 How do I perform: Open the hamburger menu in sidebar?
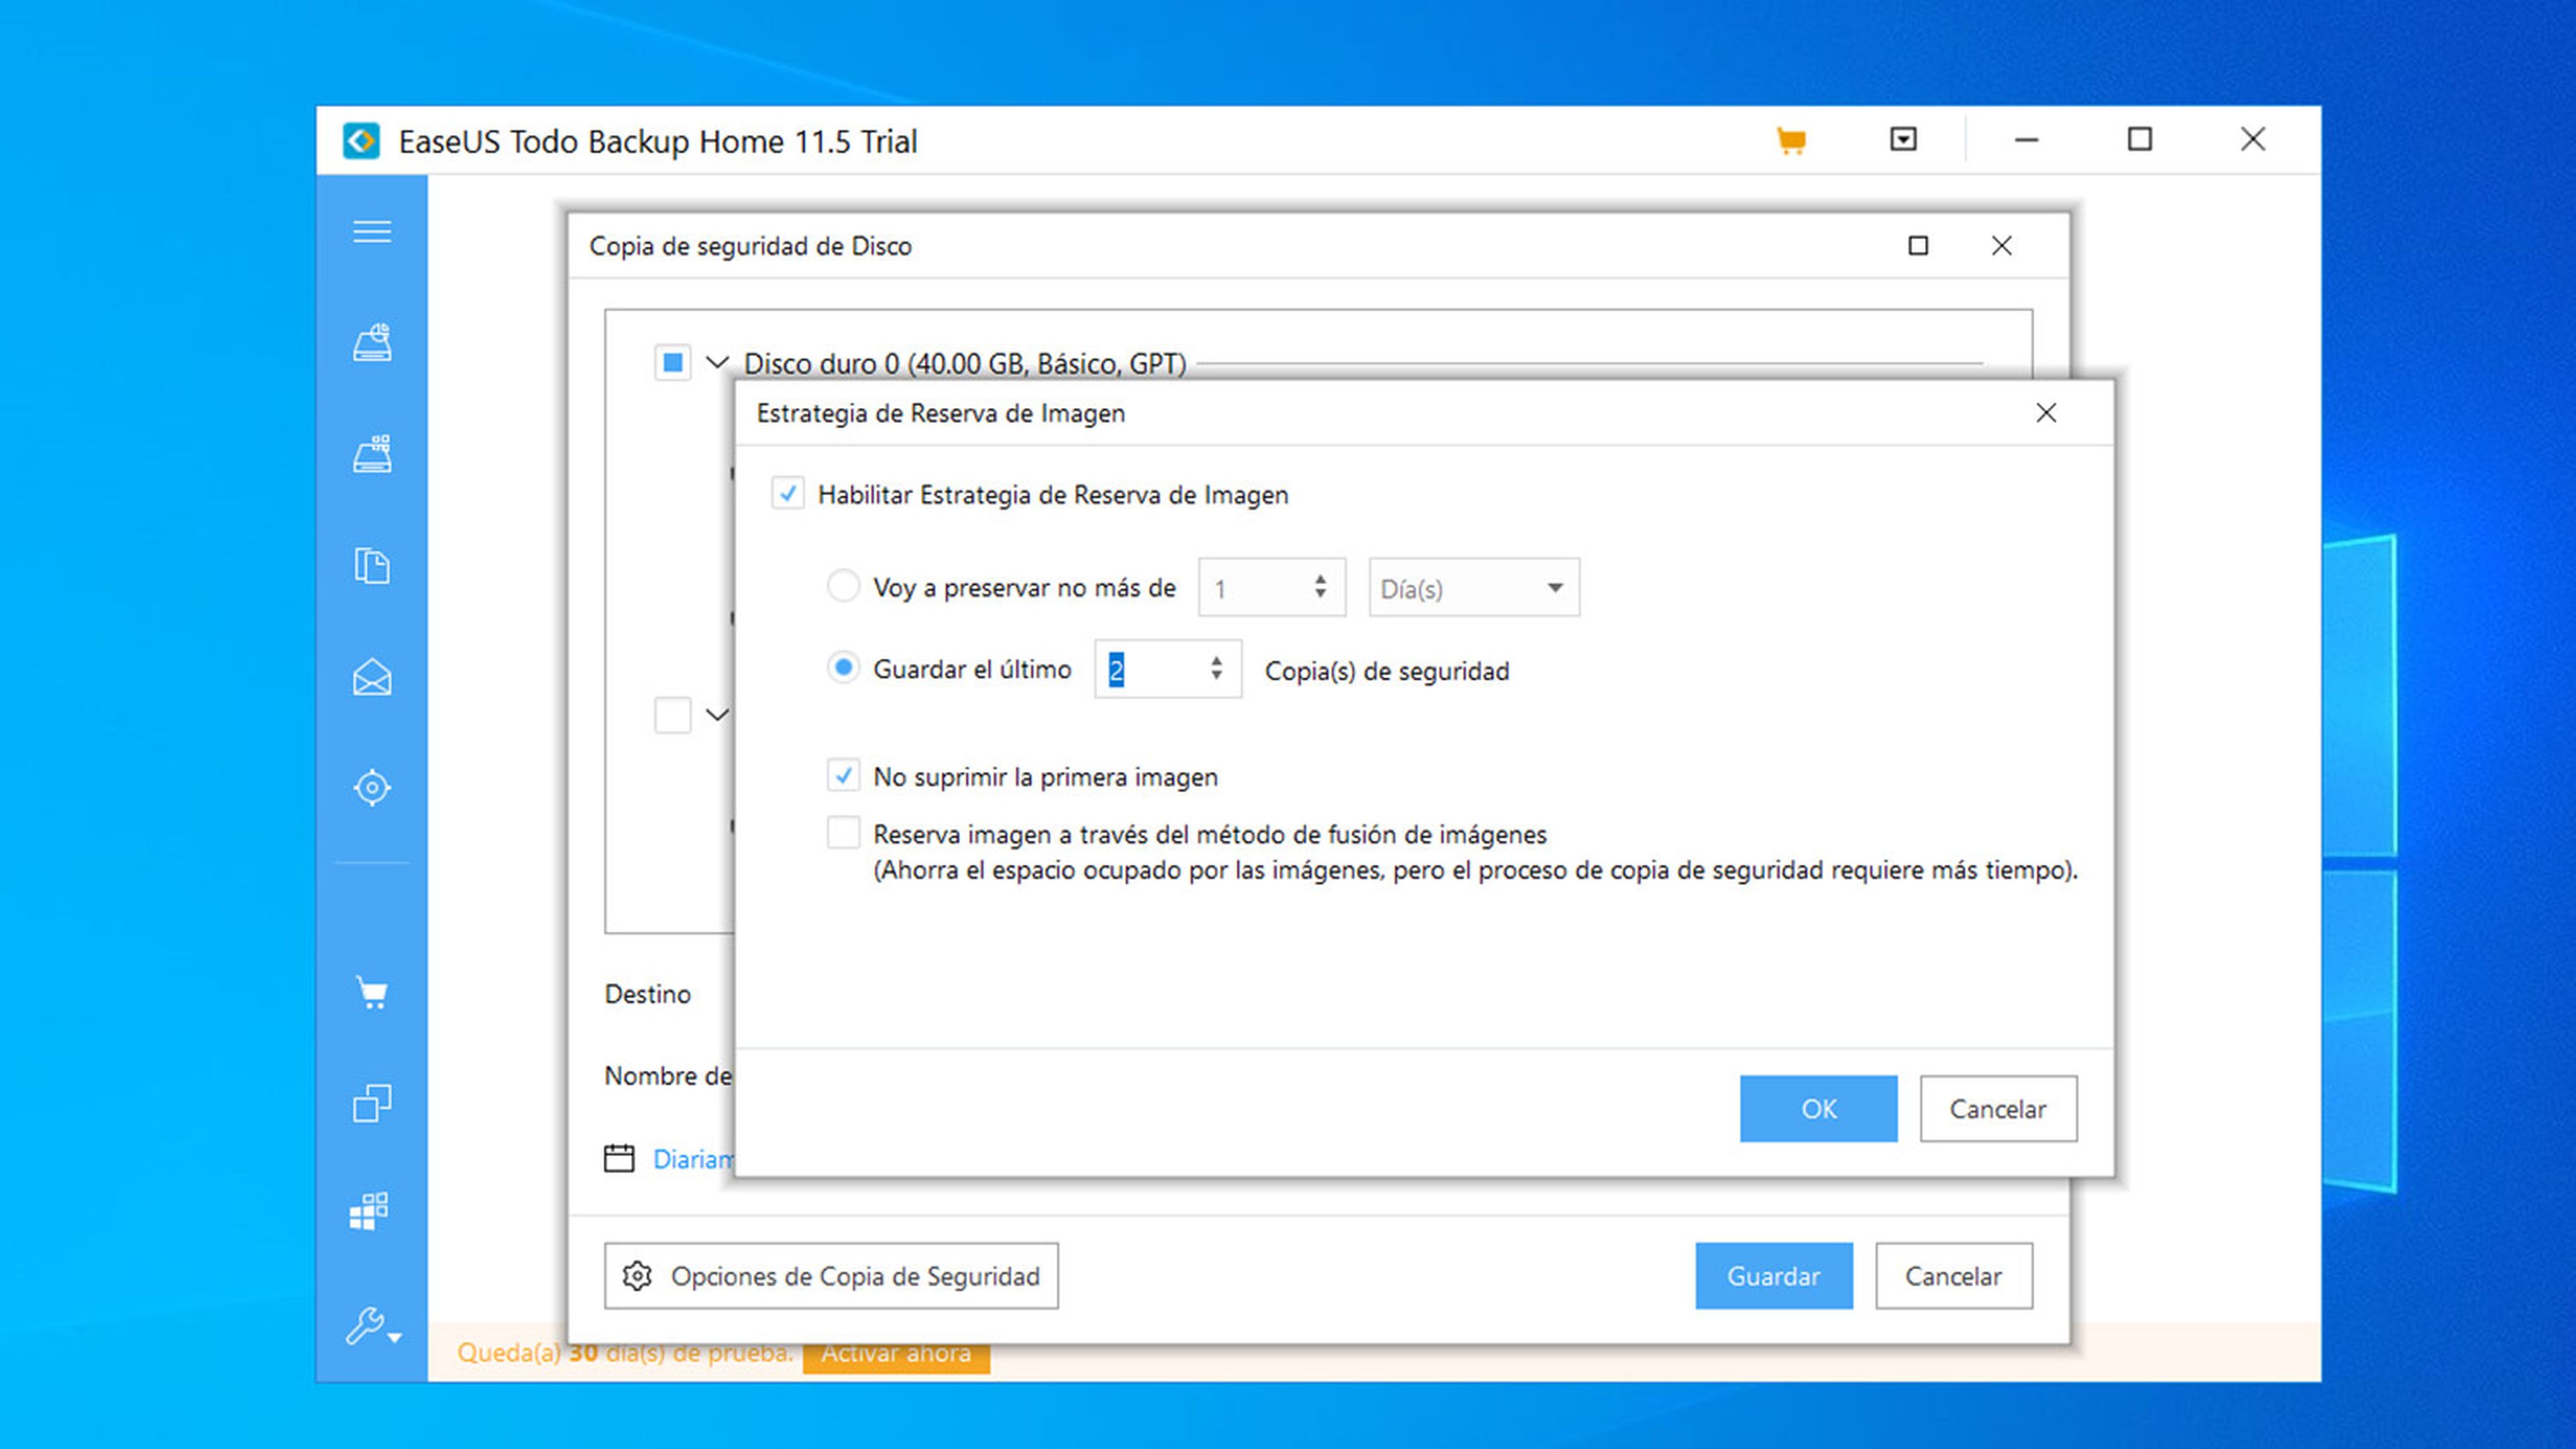pyautogui.click(x=371, y=231)
